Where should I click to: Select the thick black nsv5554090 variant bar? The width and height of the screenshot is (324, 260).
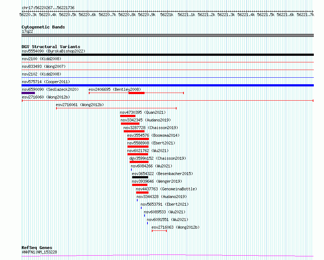click(167, 55)
